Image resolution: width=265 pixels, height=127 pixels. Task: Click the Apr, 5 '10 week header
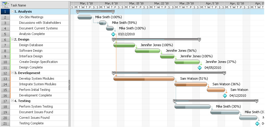pyautogui.click(x=212, y=3)
